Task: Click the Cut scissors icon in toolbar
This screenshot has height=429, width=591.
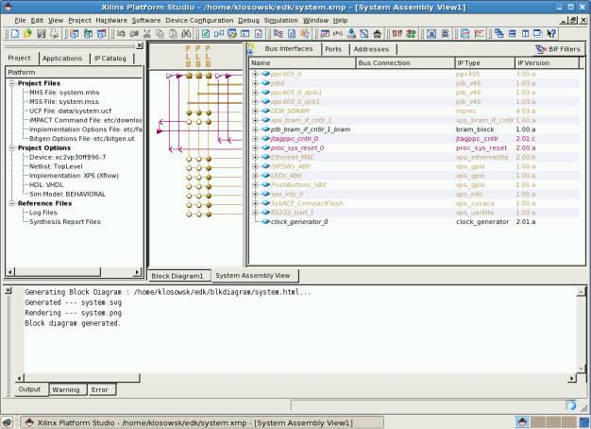Action: 147,33
